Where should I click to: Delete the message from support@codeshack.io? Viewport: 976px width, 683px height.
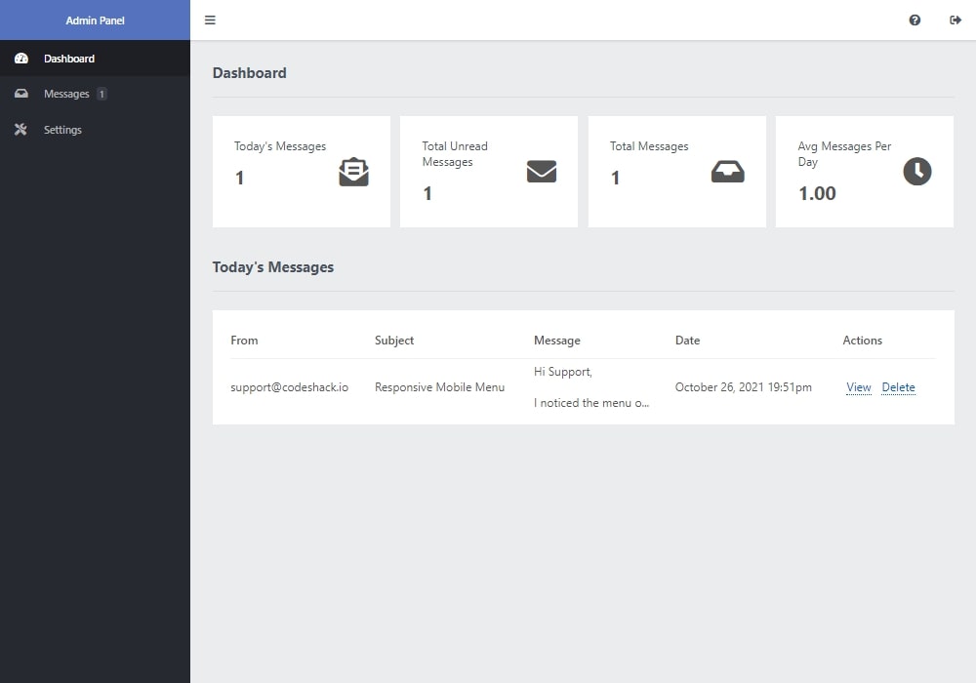coord(898,387)
